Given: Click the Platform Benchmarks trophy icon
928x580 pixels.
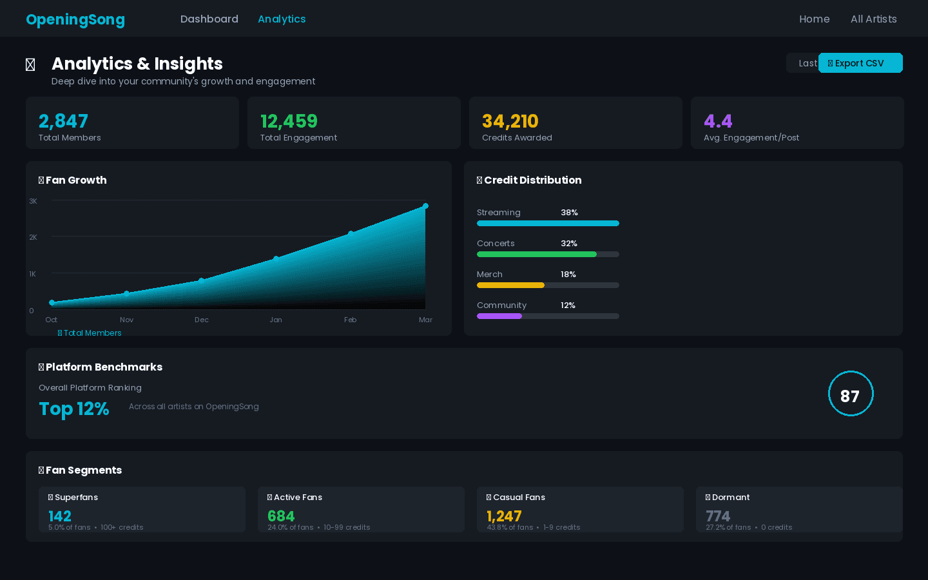Looking at the screenshot, I should click(41, 367).
